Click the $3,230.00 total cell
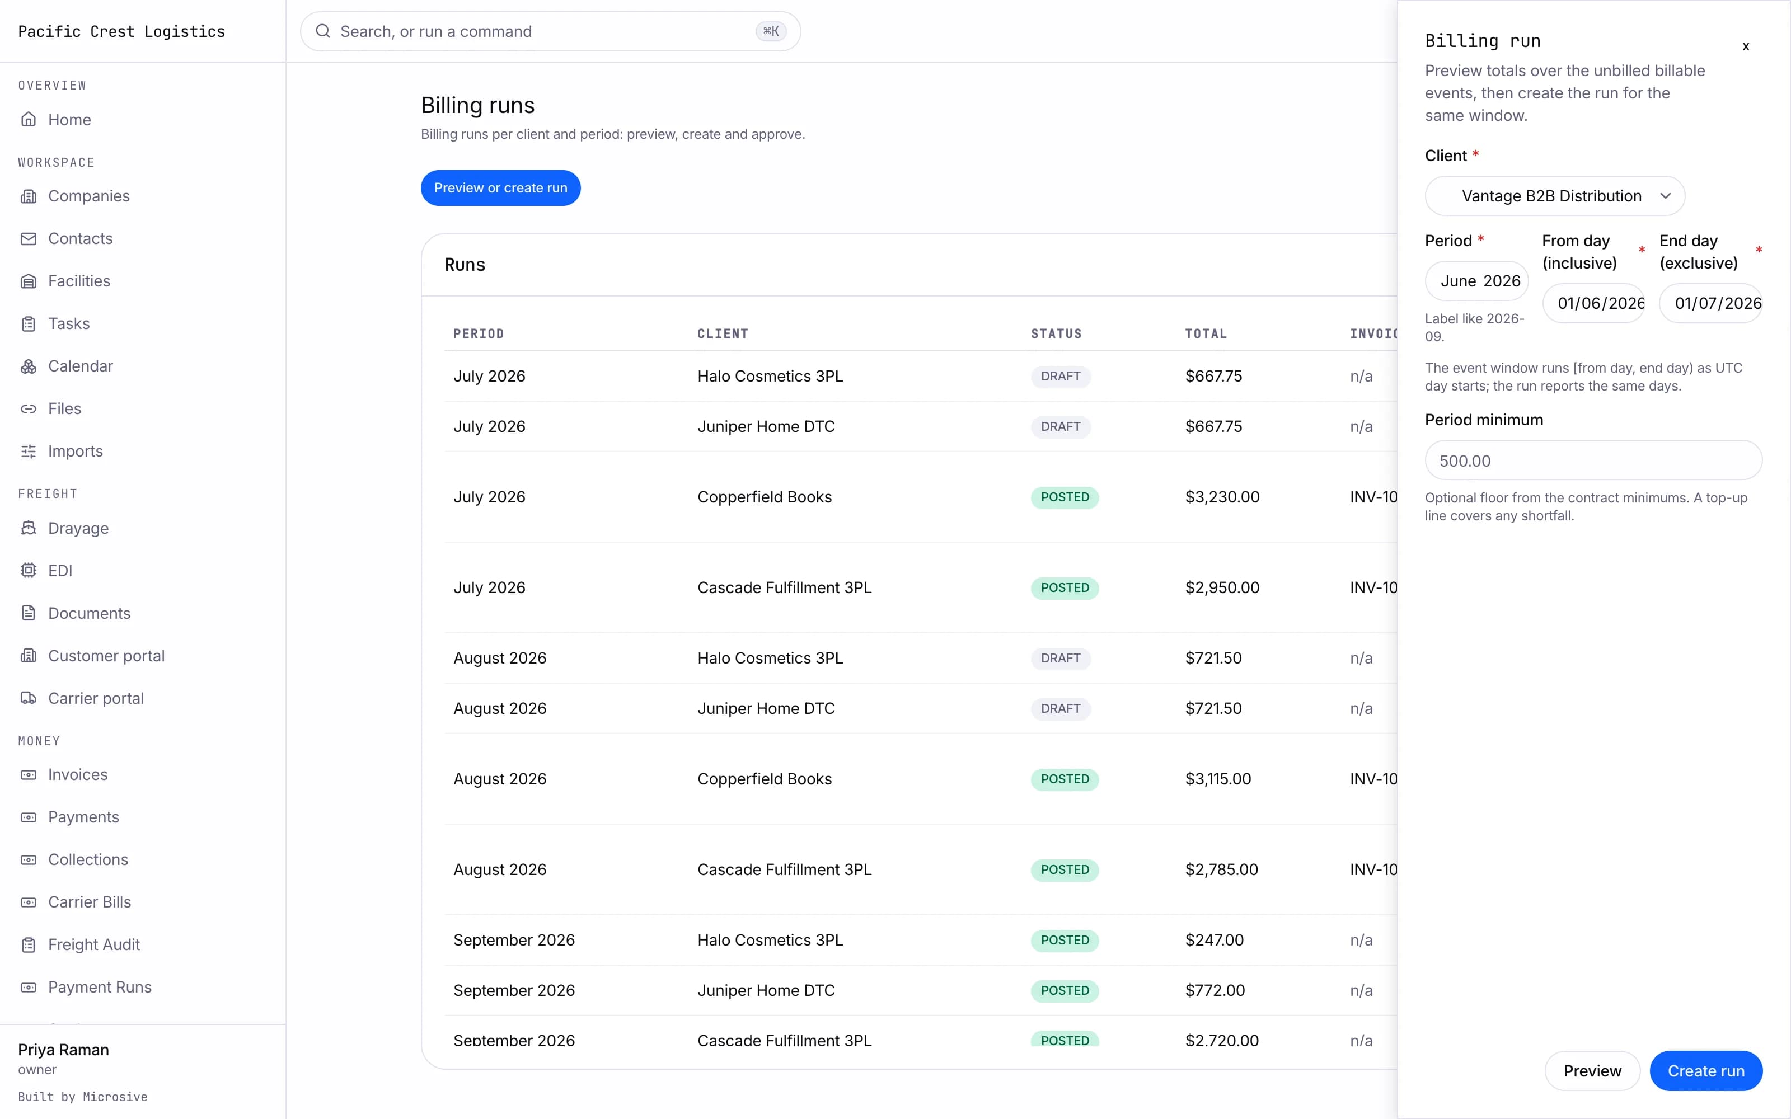 click(1222, 497)
